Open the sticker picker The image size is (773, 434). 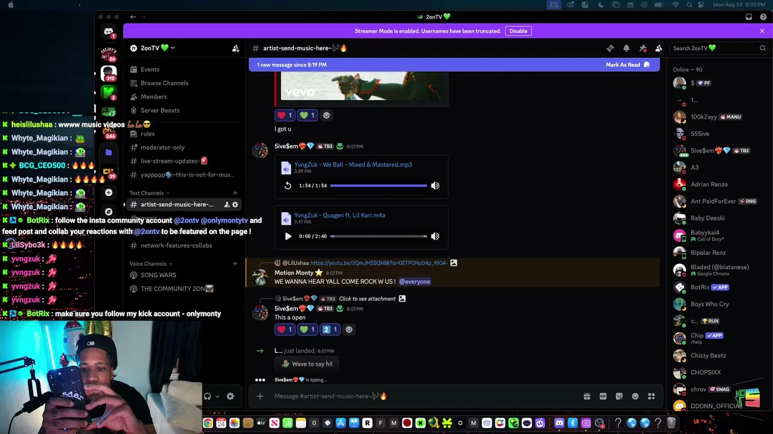coord(619,396)
